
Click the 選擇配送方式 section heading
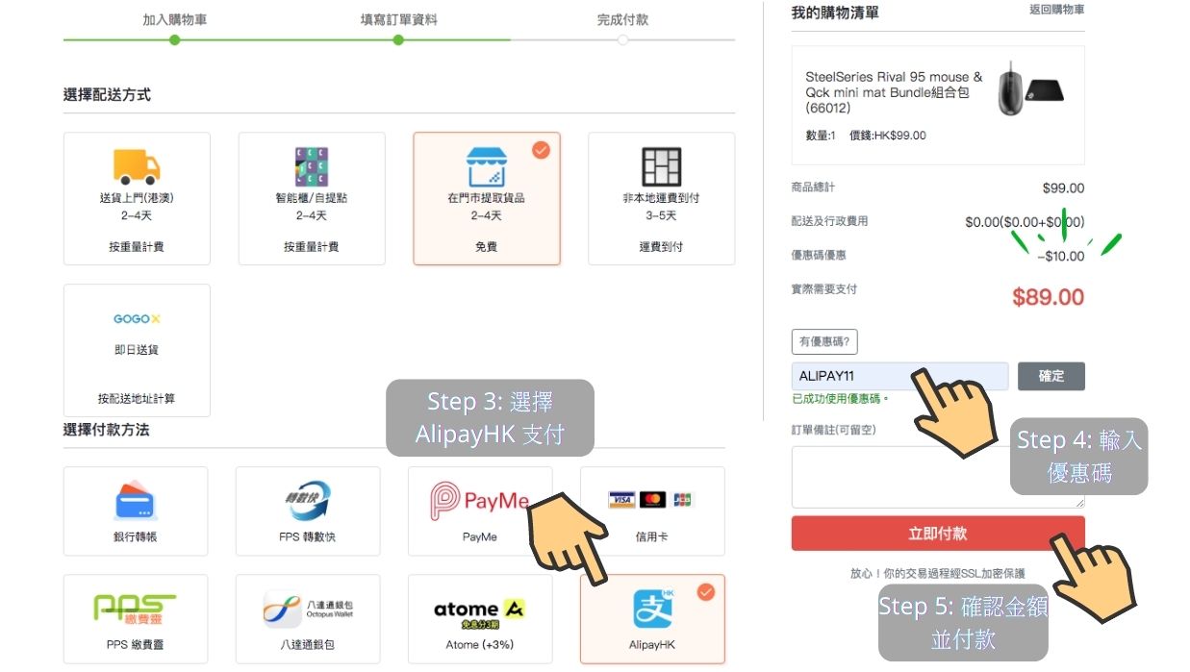point(107,95)
